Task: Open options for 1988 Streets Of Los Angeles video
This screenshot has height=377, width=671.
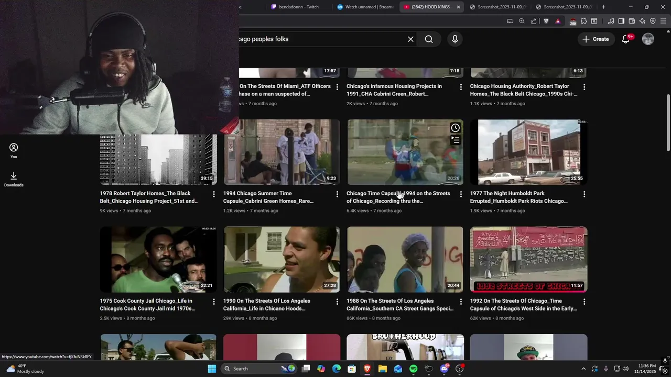Action: 461,302
